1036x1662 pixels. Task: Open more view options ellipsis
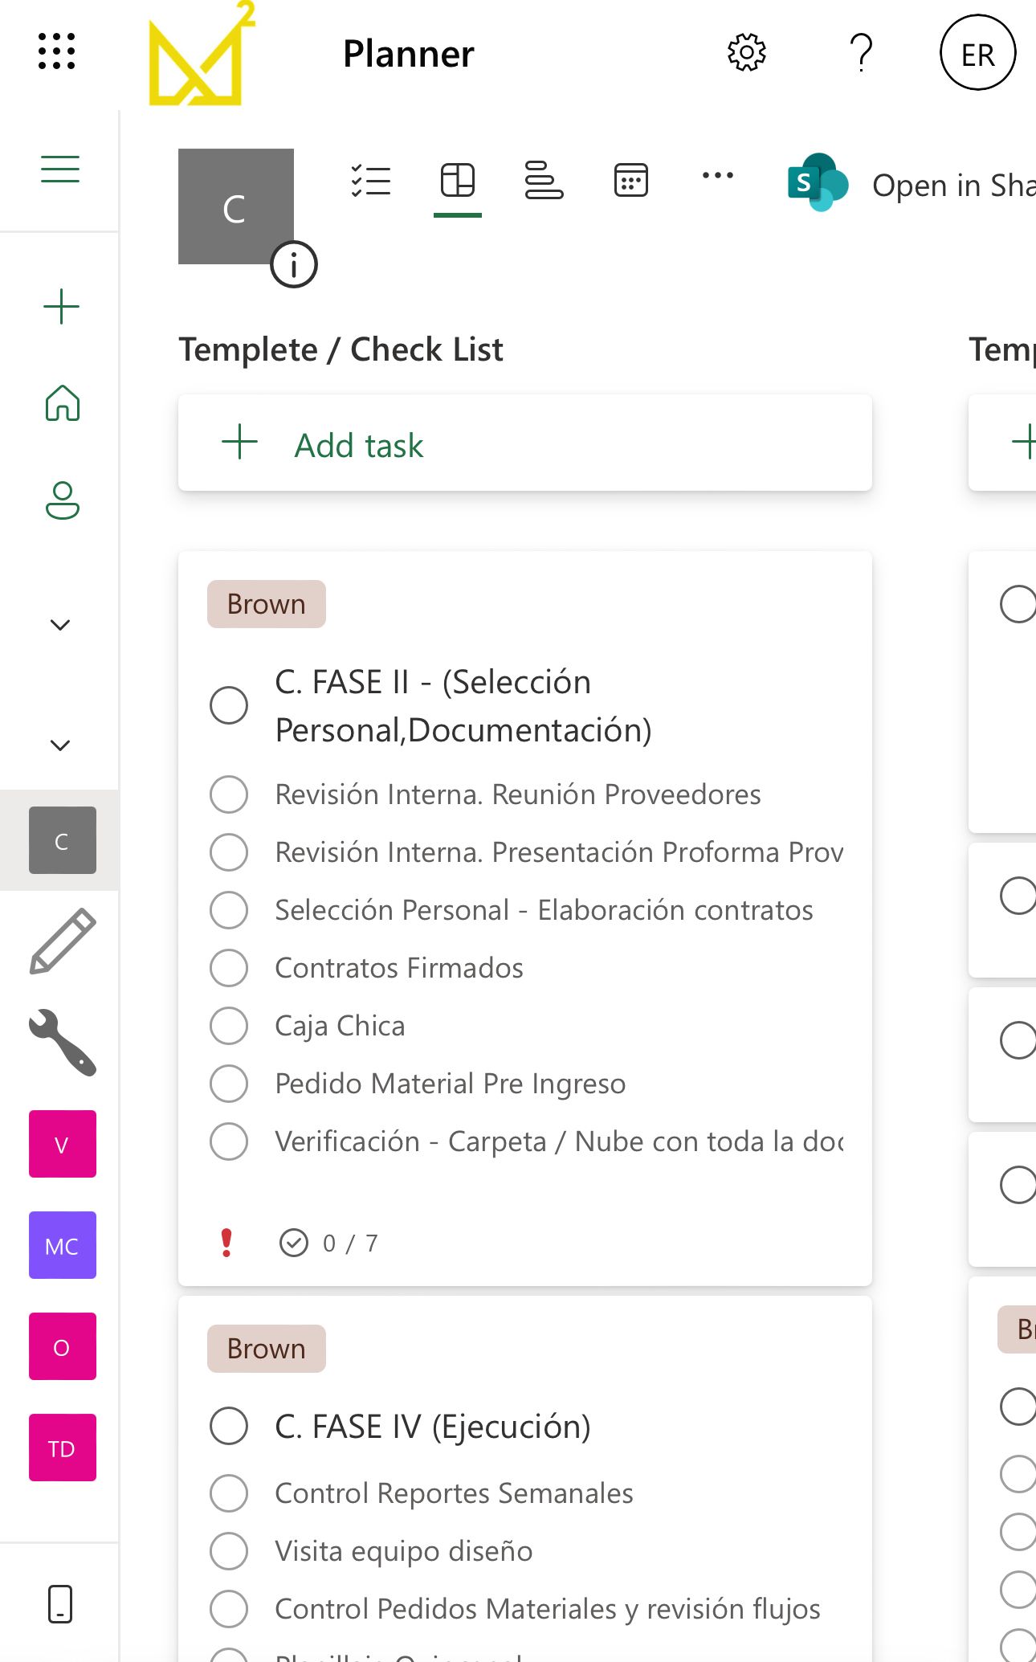717,176
